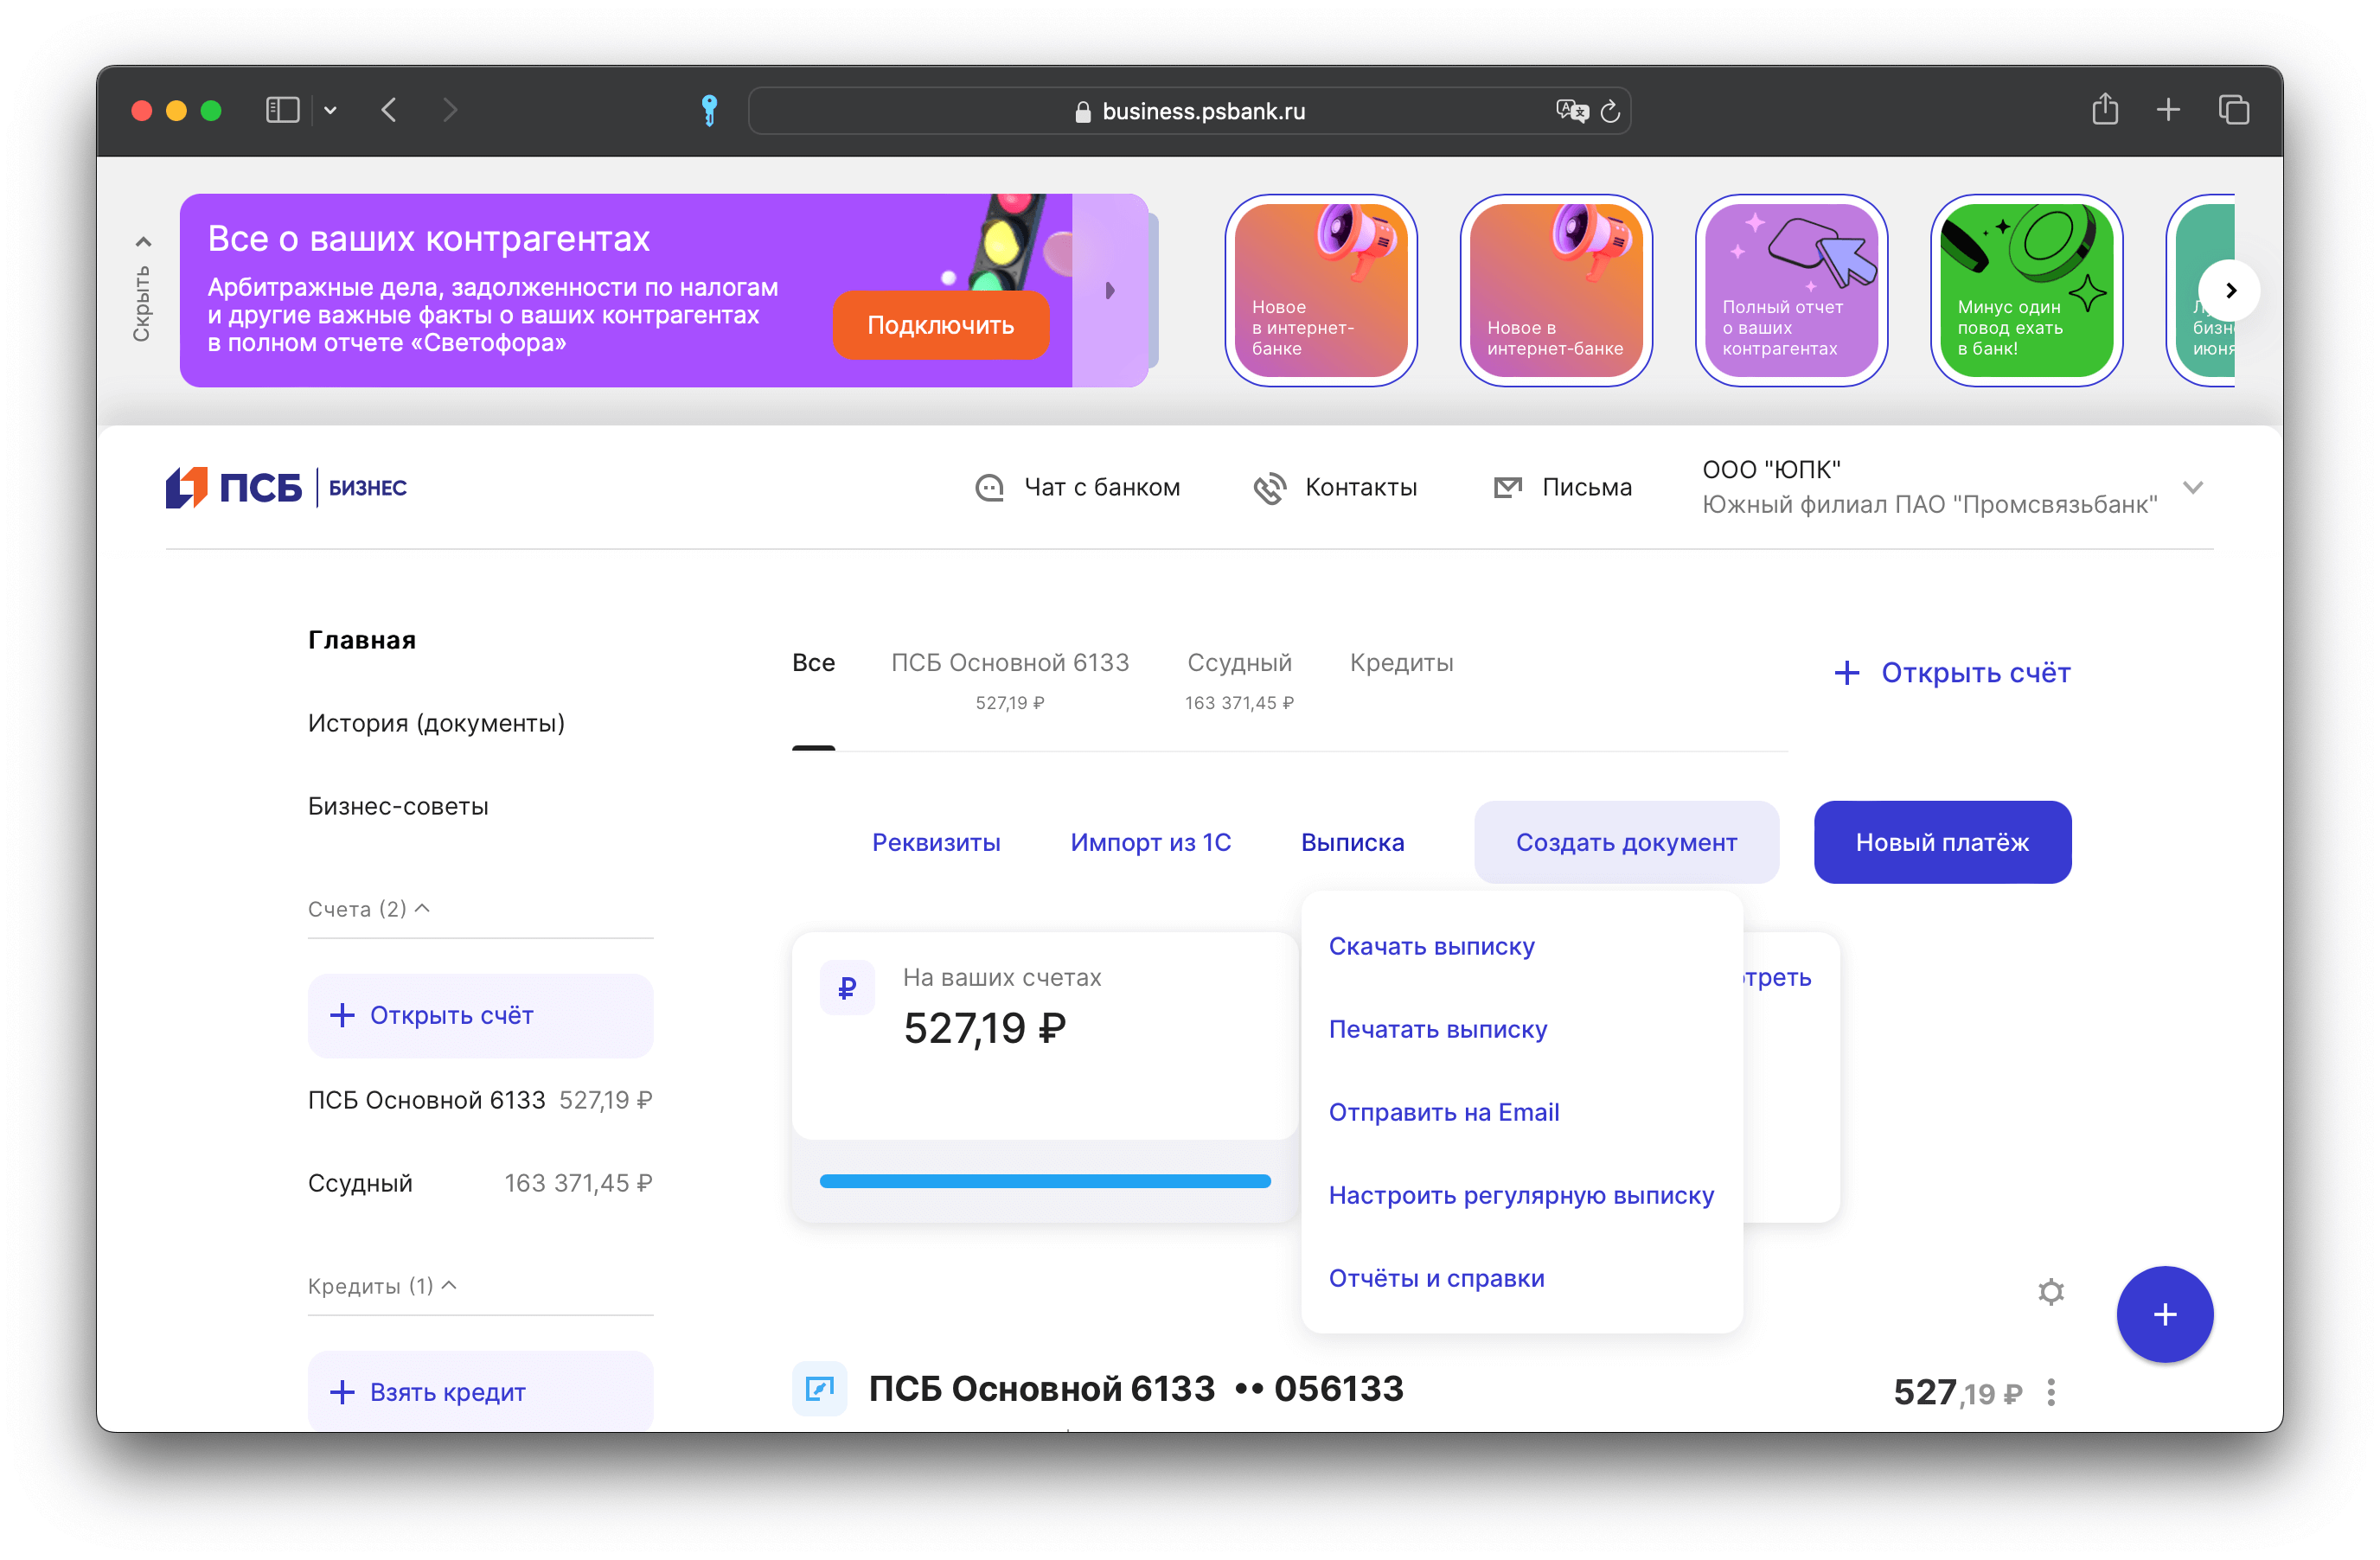Toggle the Safari sidebar icon
Image resolution: width=2380 pixels, height=1560 pixels.
282,110
